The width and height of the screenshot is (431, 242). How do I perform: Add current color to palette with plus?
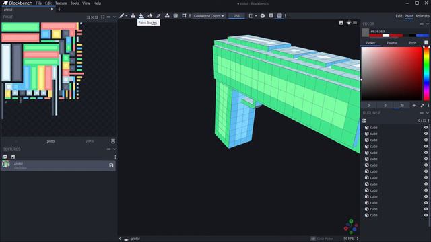(x=414, y=106)
